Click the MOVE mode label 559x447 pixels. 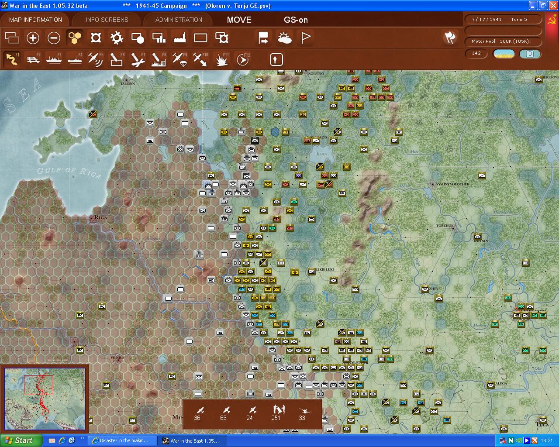click(x=238, y=19)
